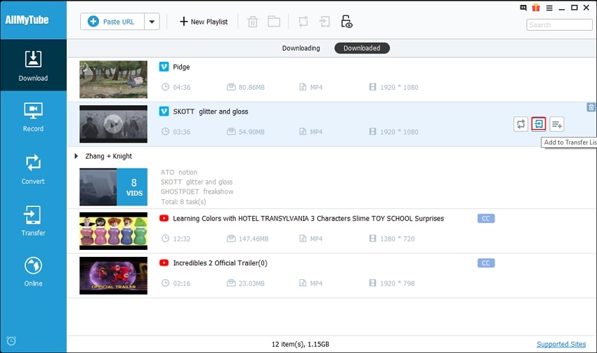The width and height of the screenshot is (597, 353).
Task: Click CC badge on Incredibles 2 row
Action: [x=486, y=263]
